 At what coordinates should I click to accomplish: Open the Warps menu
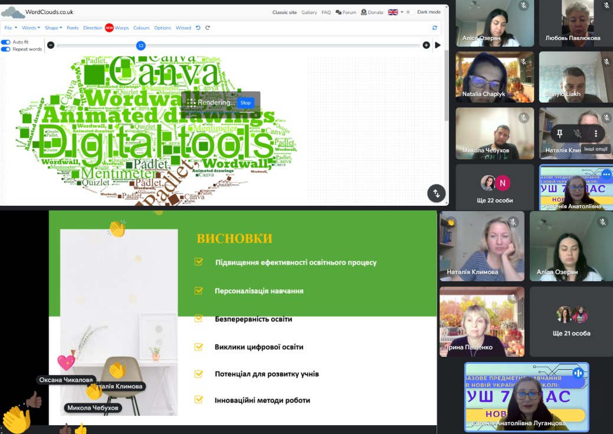coord(122,28)
